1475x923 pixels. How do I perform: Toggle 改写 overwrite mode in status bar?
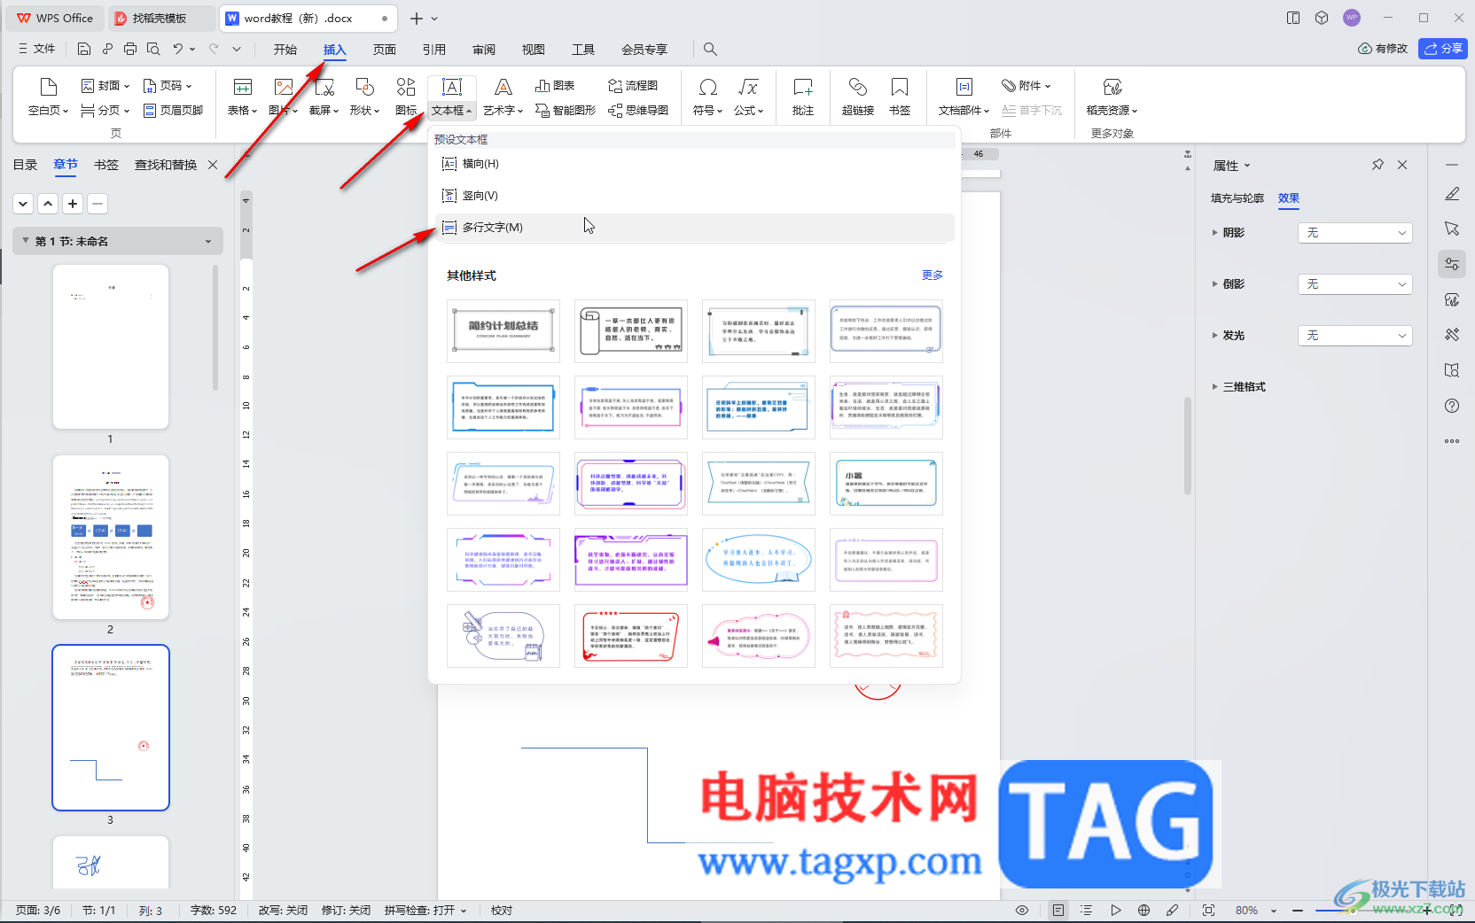[x=283, y=911]
